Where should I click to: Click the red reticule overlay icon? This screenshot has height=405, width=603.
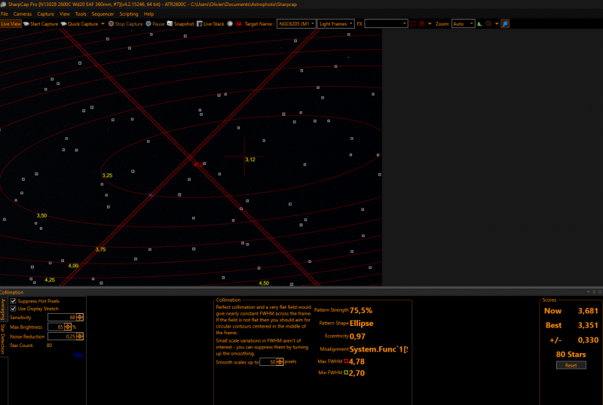(x=422, y=24)
